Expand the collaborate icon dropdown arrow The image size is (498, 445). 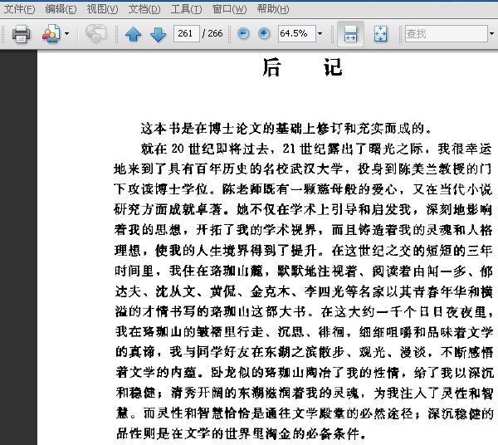(x=66, y=33)
